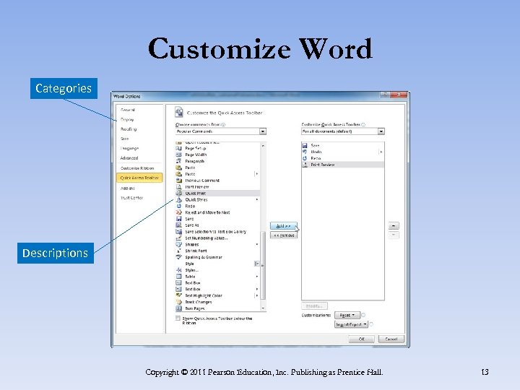Image resolution: width=520 pixels, height=390 pixels.
Task: Click Redo icon in the toolbar list
Action: (x=305, y=158)
